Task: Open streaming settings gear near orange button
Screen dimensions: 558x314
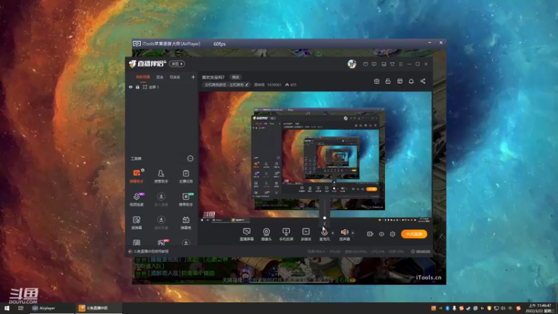Action: (393, 234)
